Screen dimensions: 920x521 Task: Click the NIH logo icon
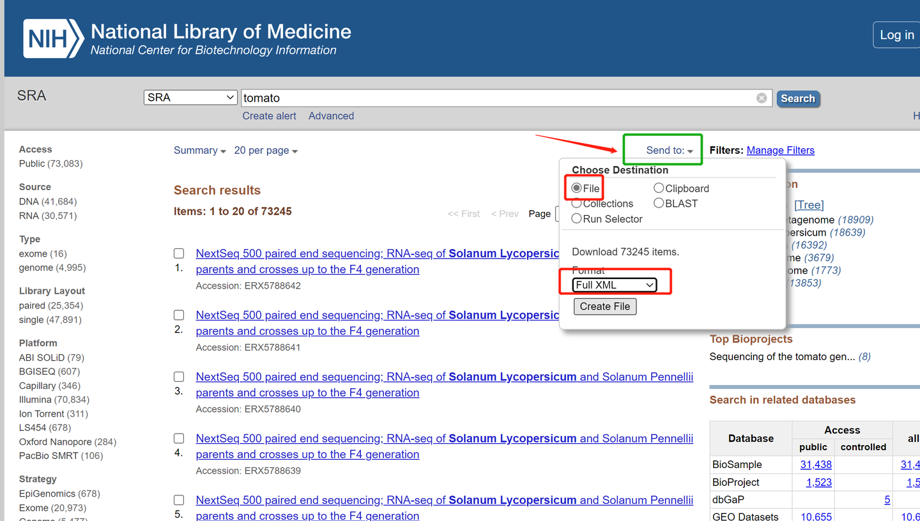pyautogui.click(x=53, y=38)
